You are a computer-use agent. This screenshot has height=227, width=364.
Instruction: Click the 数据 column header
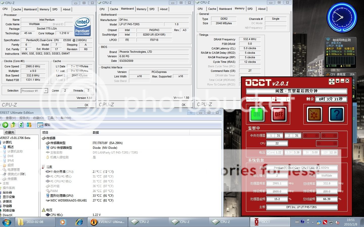(x=96, y=132)
